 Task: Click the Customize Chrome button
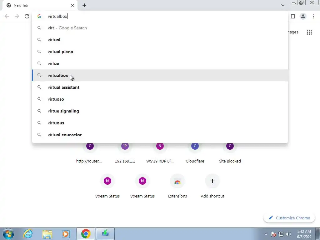(289, 218)
